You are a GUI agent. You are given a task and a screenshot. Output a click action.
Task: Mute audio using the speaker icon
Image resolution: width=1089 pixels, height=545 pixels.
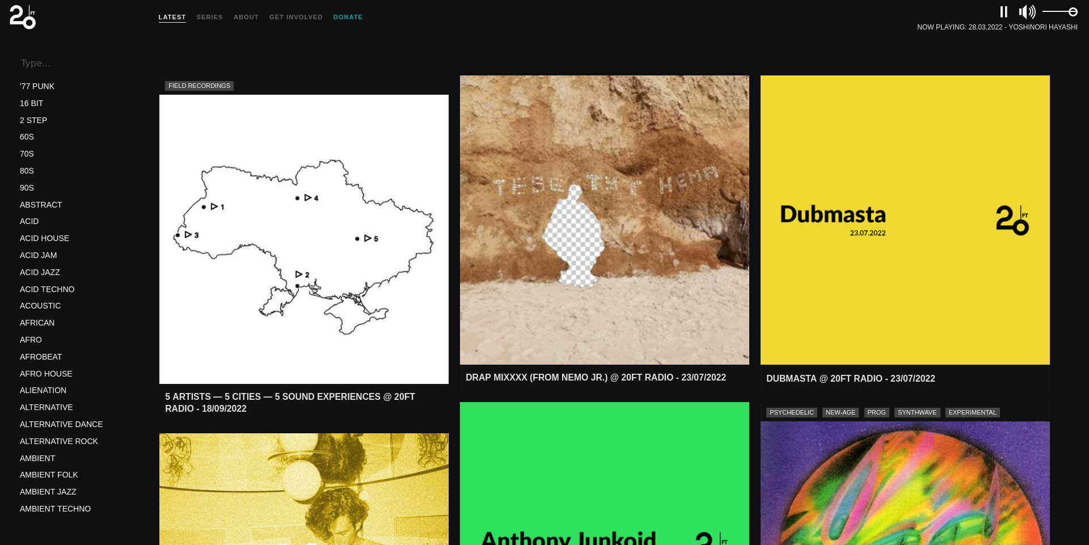pyautogui.click(x=1027, y=12)
